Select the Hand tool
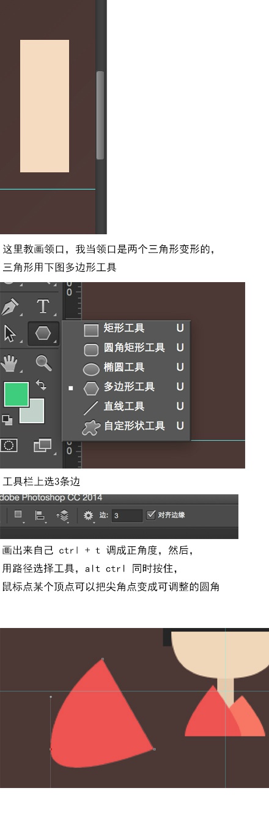This screenshot has height=823, width=269. [x=10, y=363]
